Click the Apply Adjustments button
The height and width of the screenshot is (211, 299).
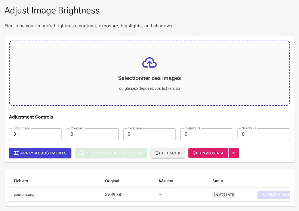tap(40, 153)
